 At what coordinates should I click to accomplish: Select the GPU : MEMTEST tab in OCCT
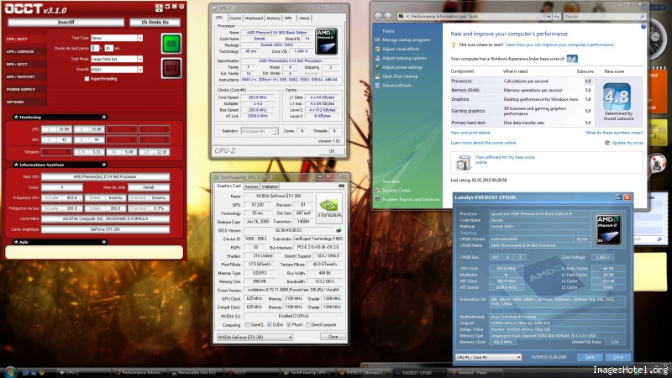pyautogui.click(x=25, y=76)
